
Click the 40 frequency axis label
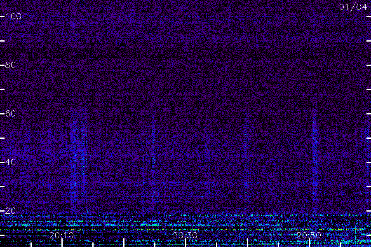10,162
